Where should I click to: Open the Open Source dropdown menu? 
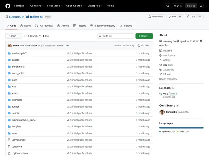point(75,6)
